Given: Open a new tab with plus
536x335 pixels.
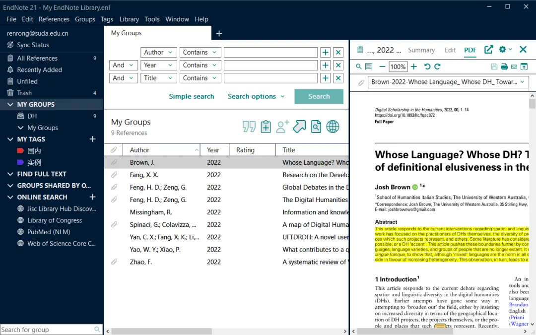Looking at the screenshot, I should pyautogui.click(x=219, y=34).
